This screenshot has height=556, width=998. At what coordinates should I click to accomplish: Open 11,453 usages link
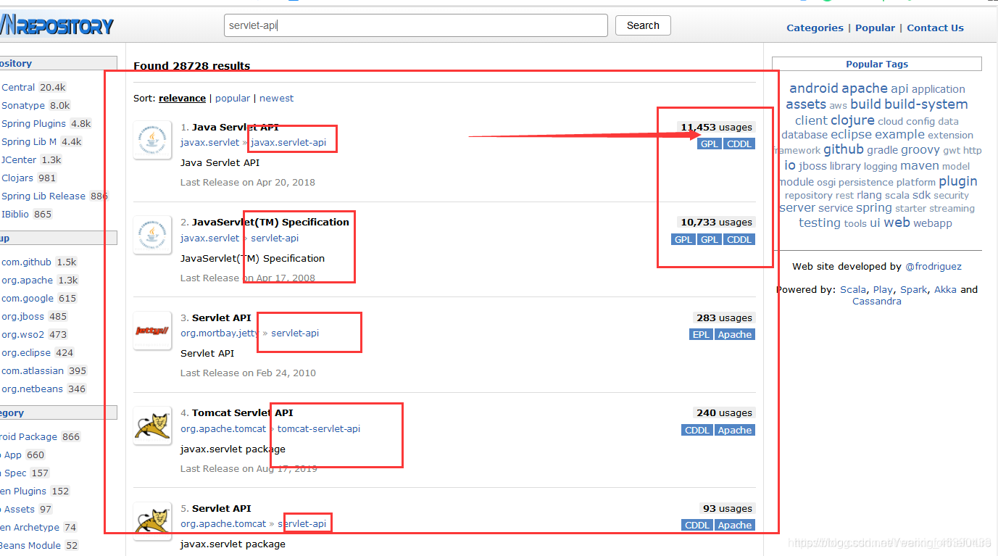pos(716,127)
